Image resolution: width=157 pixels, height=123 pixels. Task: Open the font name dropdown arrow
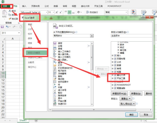tap(47, 12)
